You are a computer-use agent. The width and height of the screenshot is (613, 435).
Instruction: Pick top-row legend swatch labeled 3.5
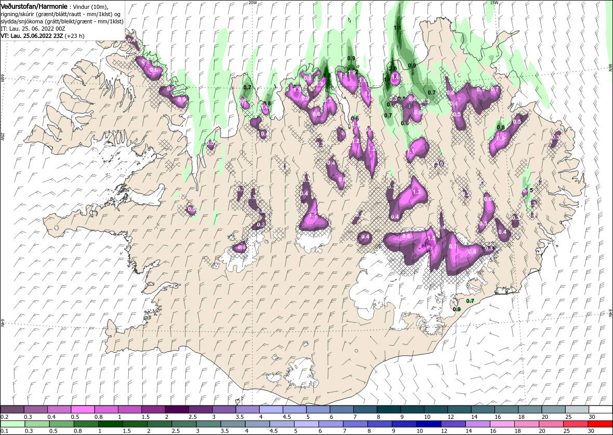248,410
